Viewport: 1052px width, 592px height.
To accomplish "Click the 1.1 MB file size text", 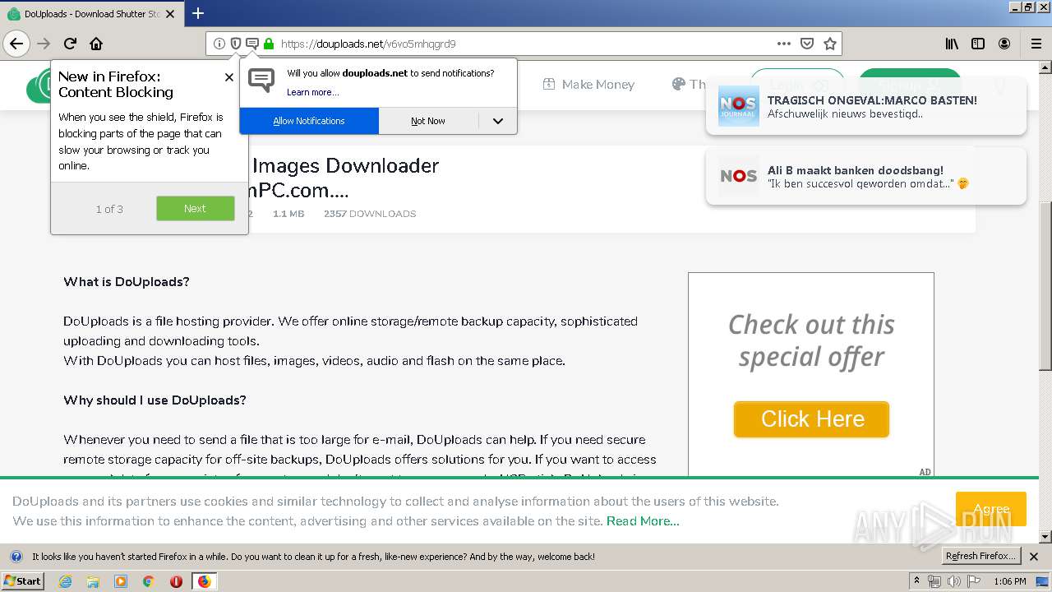I will pos(288,214).
